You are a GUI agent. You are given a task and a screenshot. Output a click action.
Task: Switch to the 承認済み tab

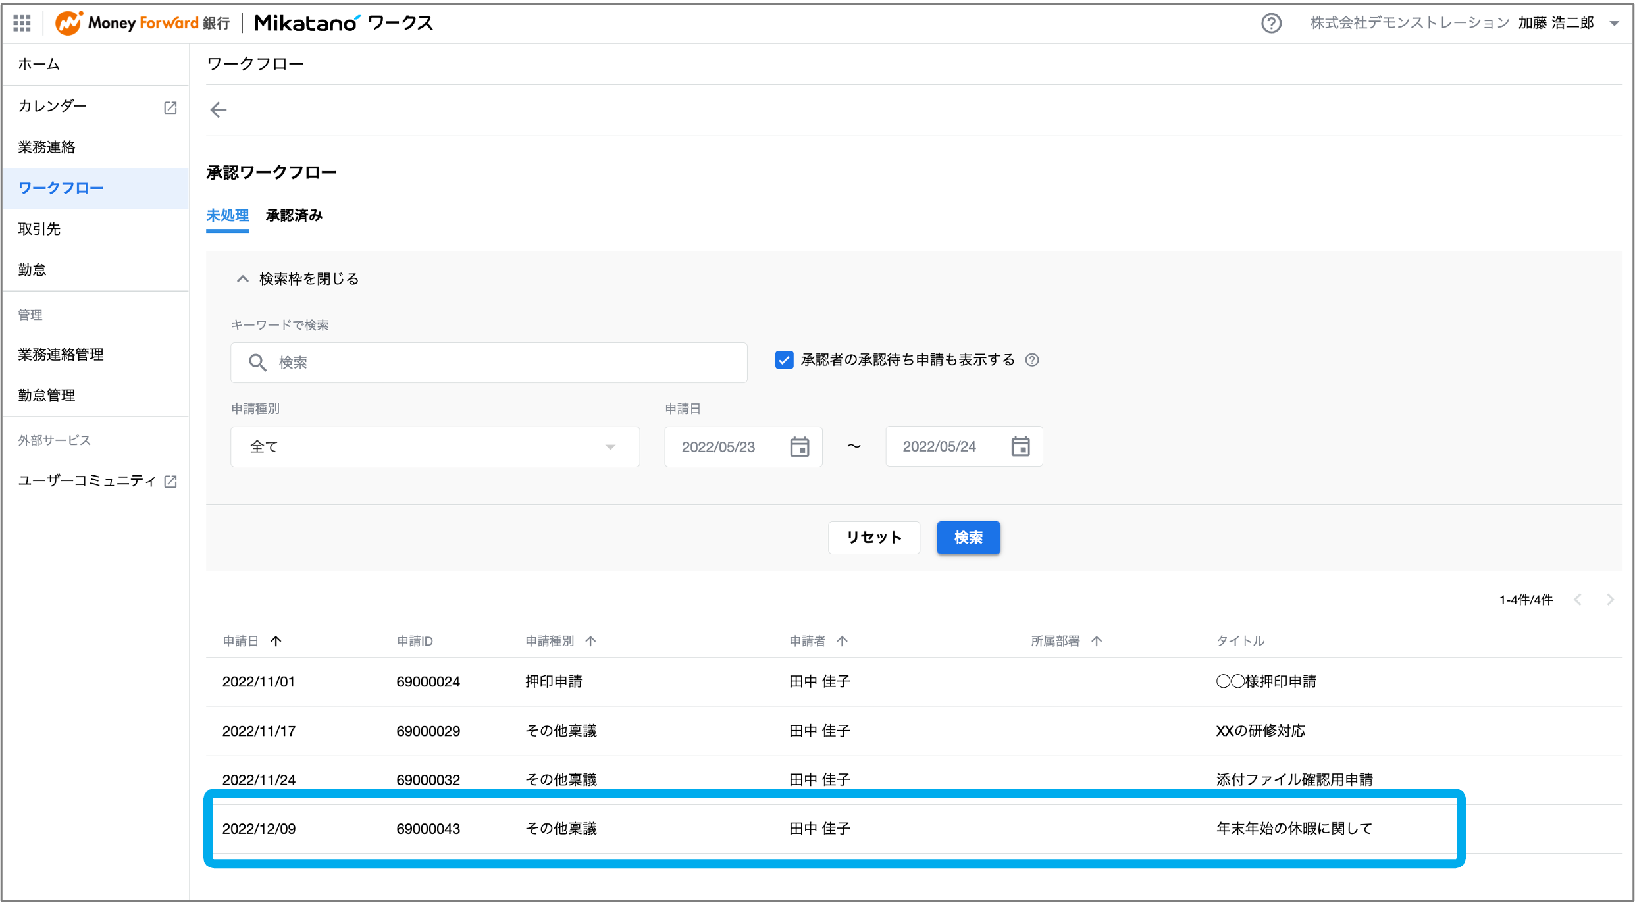tap(294, 216)
